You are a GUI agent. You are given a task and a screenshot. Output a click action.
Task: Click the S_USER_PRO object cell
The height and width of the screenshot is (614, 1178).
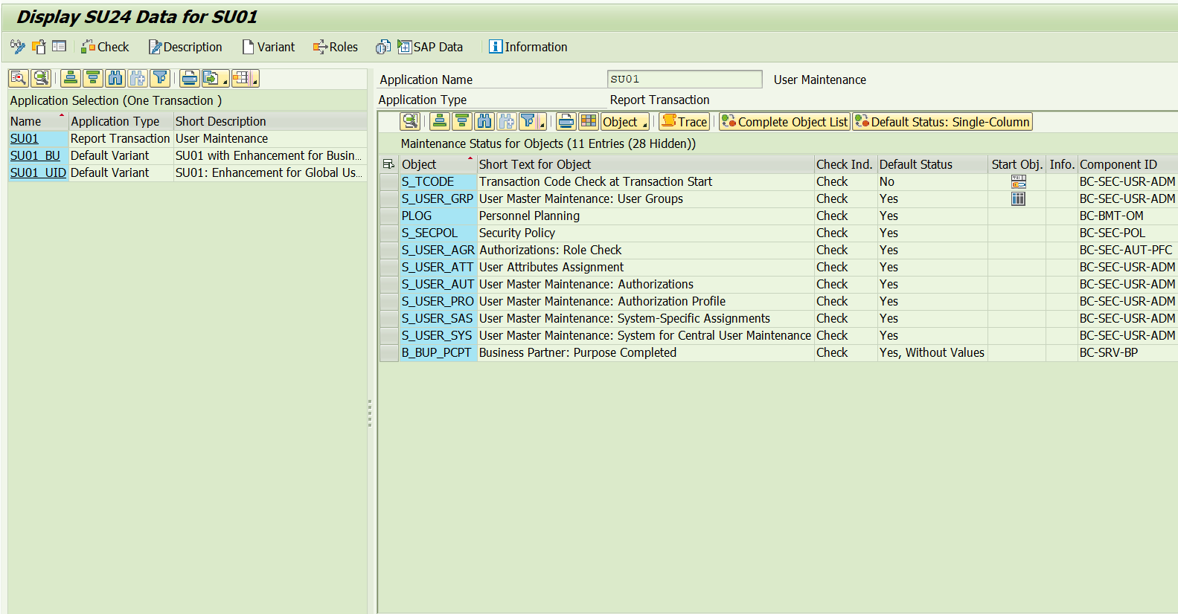(438, 301)
